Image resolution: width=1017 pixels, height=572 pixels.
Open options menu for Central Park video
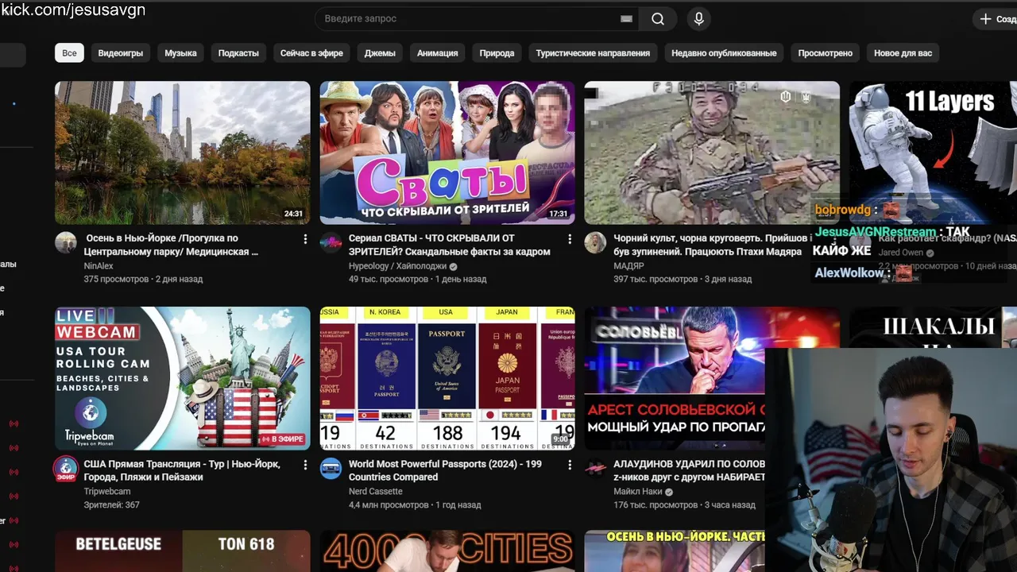[305, 239]
